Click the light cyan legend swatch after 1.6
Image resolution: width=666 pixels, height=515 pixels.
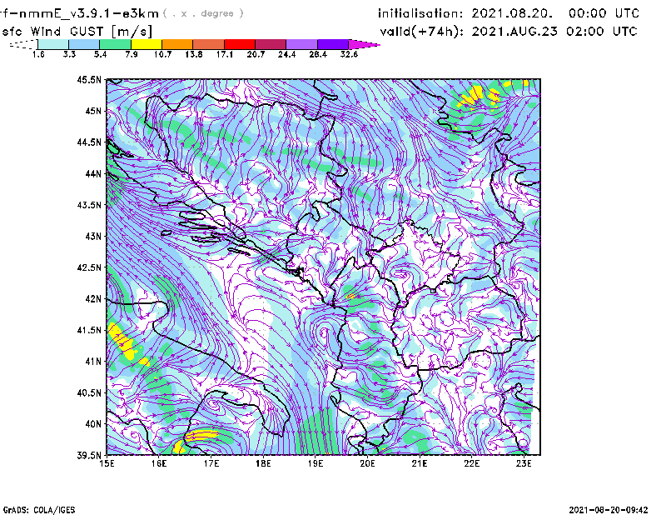pyautogui.click(x=53, y=44)
